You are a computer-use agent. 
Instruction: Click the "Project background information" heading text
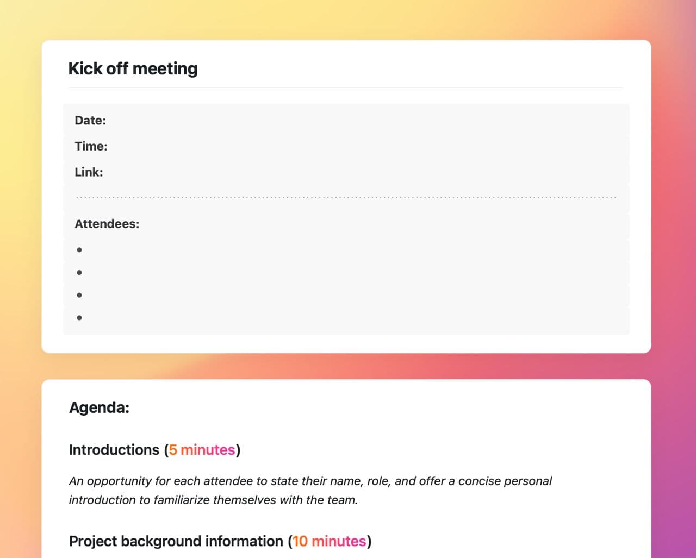pos(176,541)
